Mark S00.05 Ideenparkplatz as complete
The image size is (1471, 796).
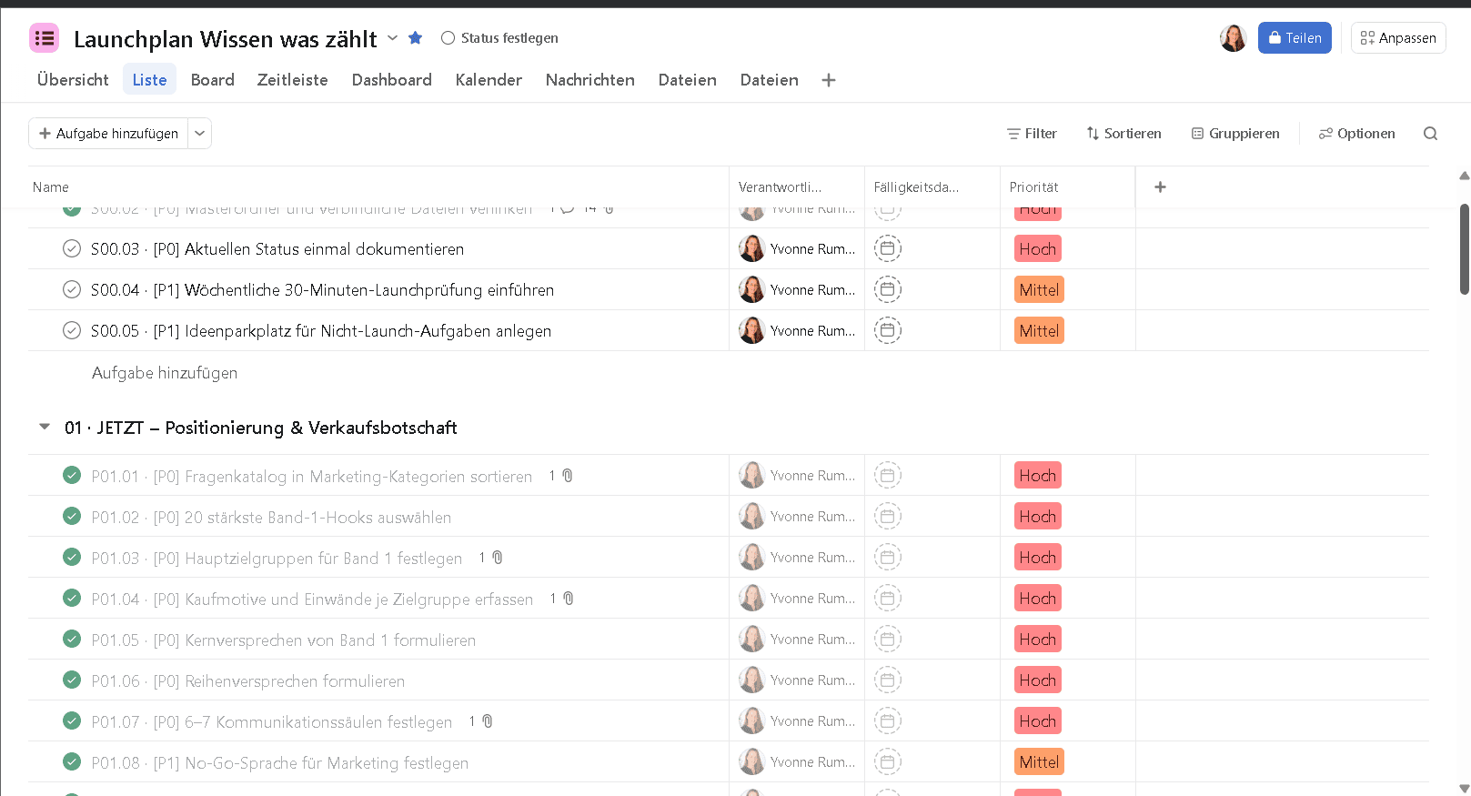pos(72,330)
